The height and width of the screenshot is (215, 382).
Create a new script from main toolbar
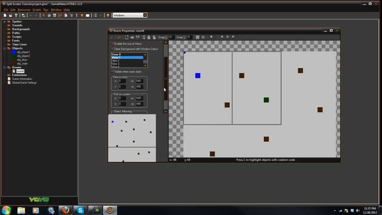[x=66, y=16]
